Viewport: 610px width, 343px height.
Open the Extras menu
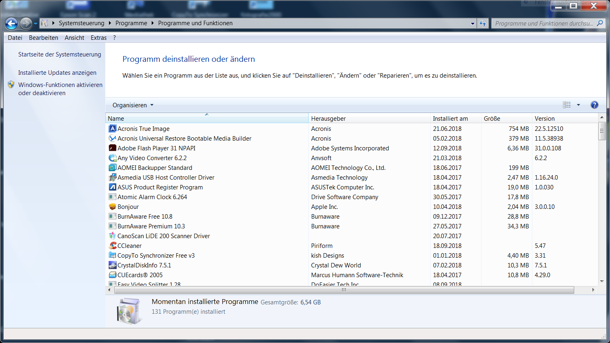pyautogui.click(x=99, y=38)
